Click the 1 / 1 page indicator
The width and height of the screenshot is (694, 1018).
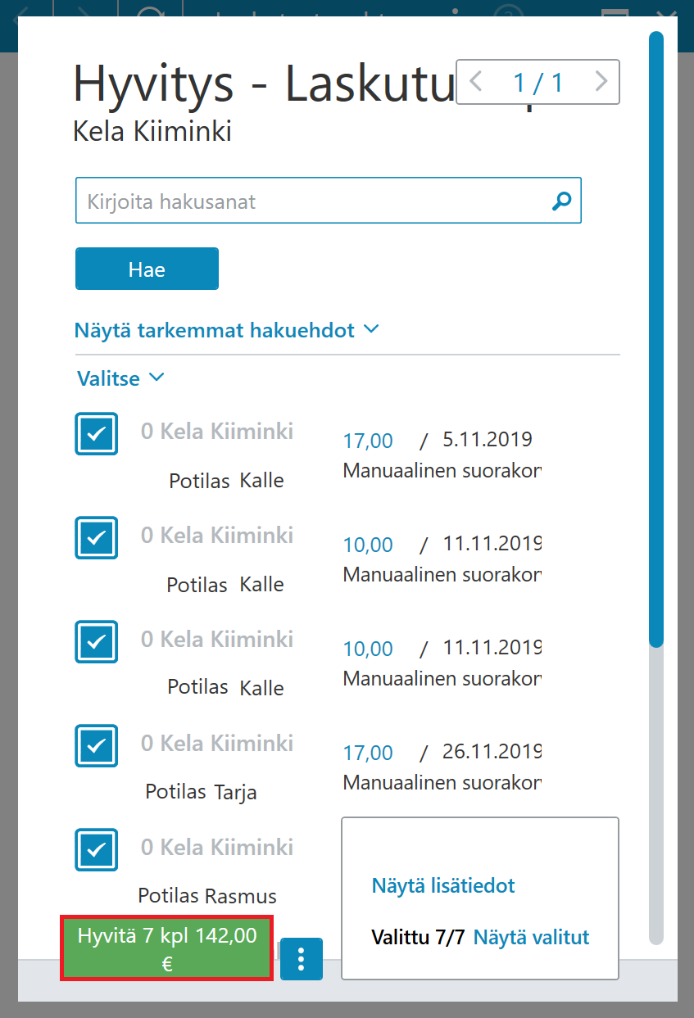point(538,82)
